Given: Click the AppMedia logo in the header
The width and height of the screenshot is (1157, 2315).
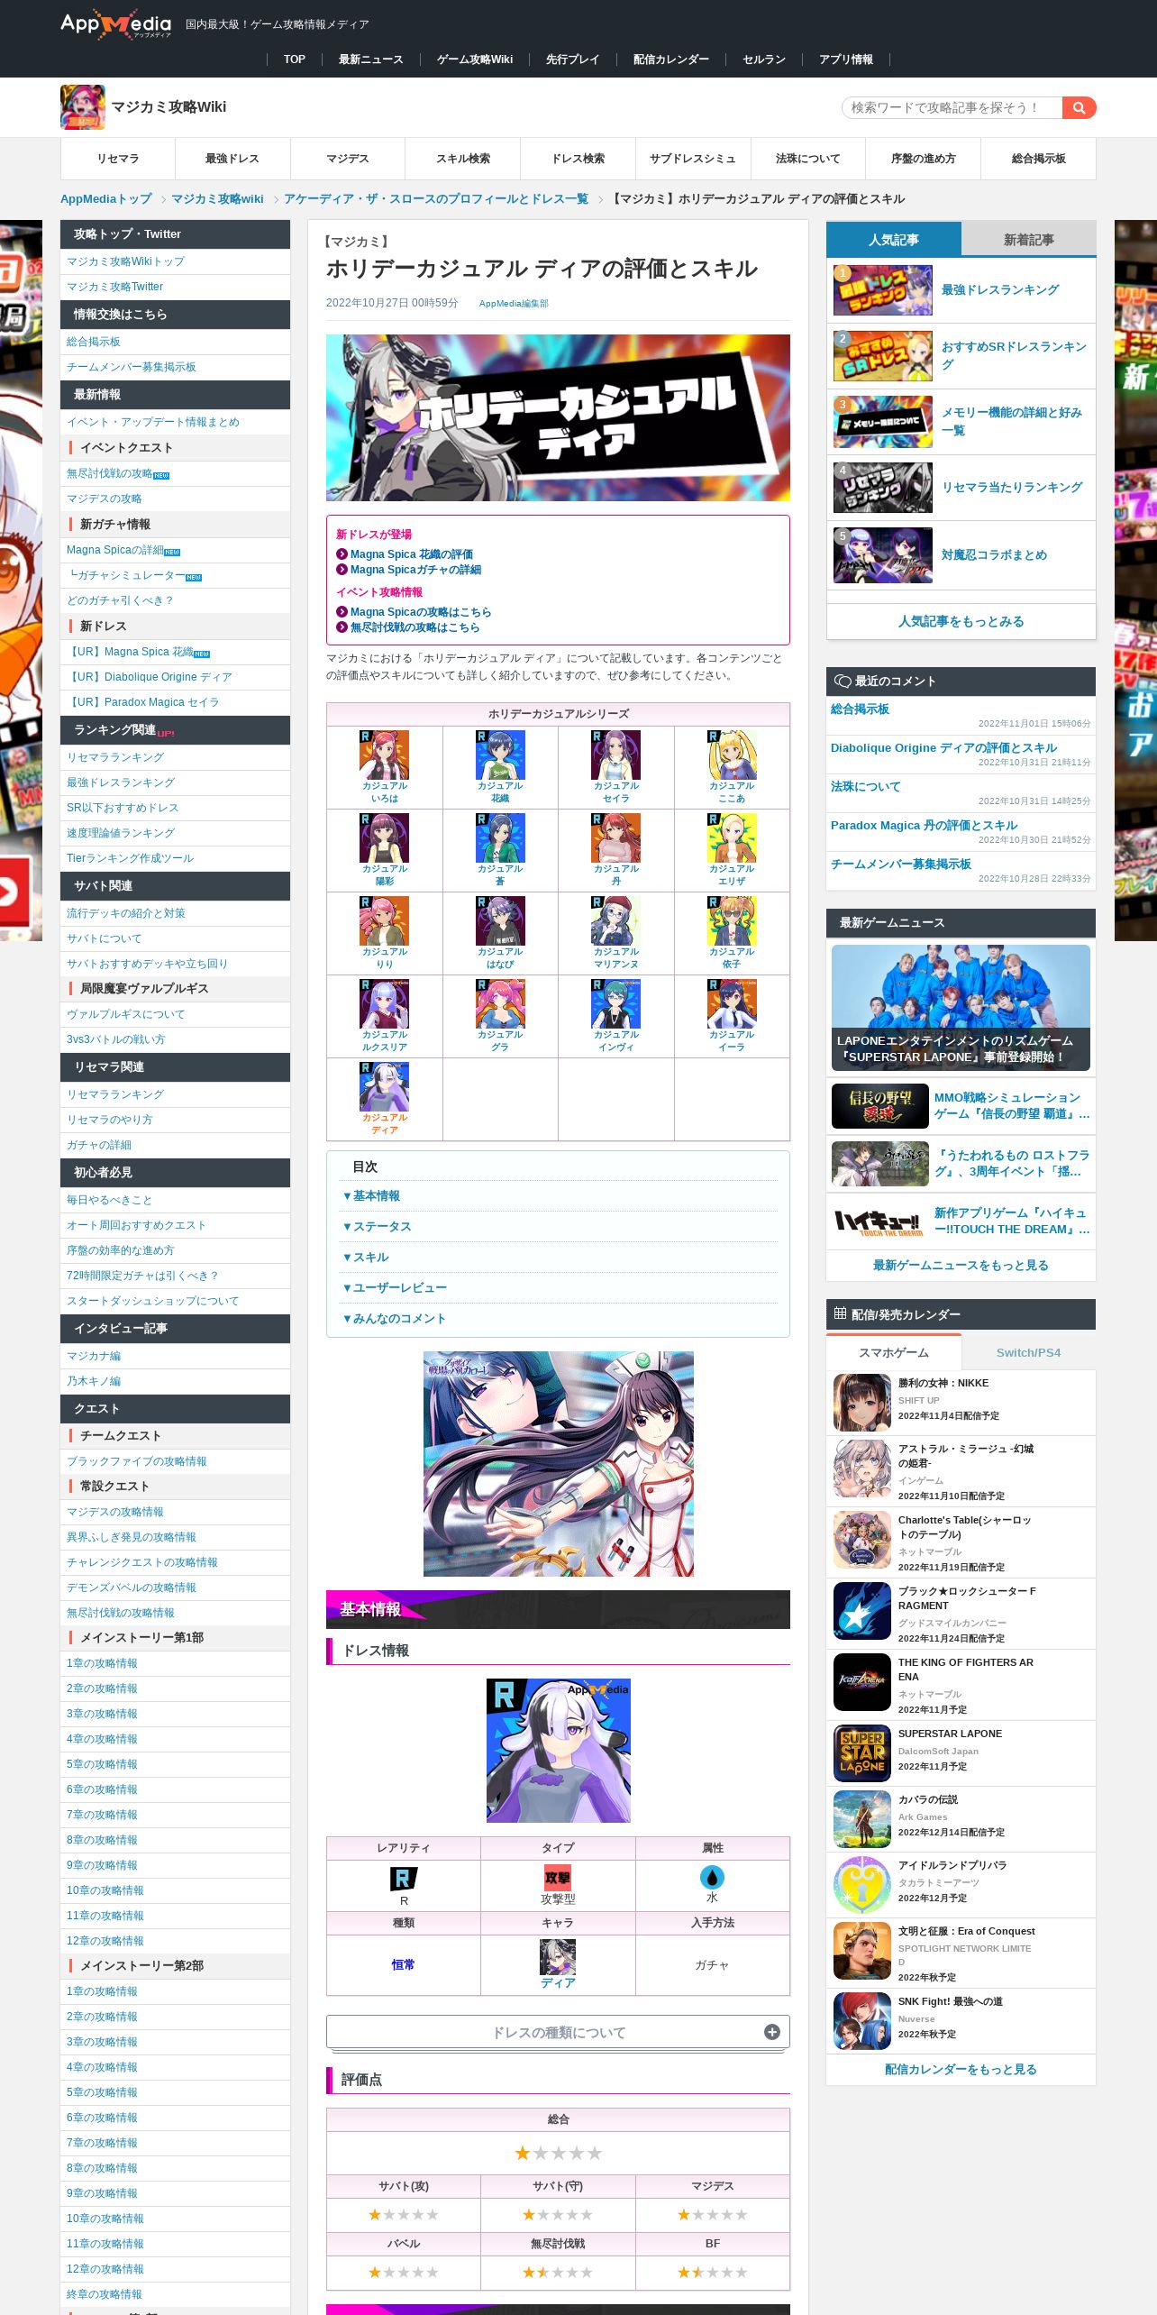Looking at the screenshot, I should [115, 24].
